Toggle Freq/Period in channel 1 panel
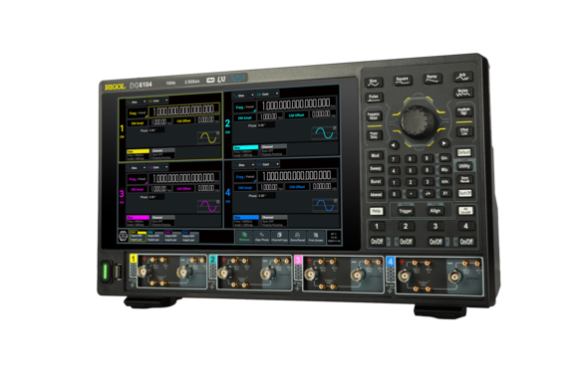Viewport: 578px width, 385px height. click(x=138, y=113)
